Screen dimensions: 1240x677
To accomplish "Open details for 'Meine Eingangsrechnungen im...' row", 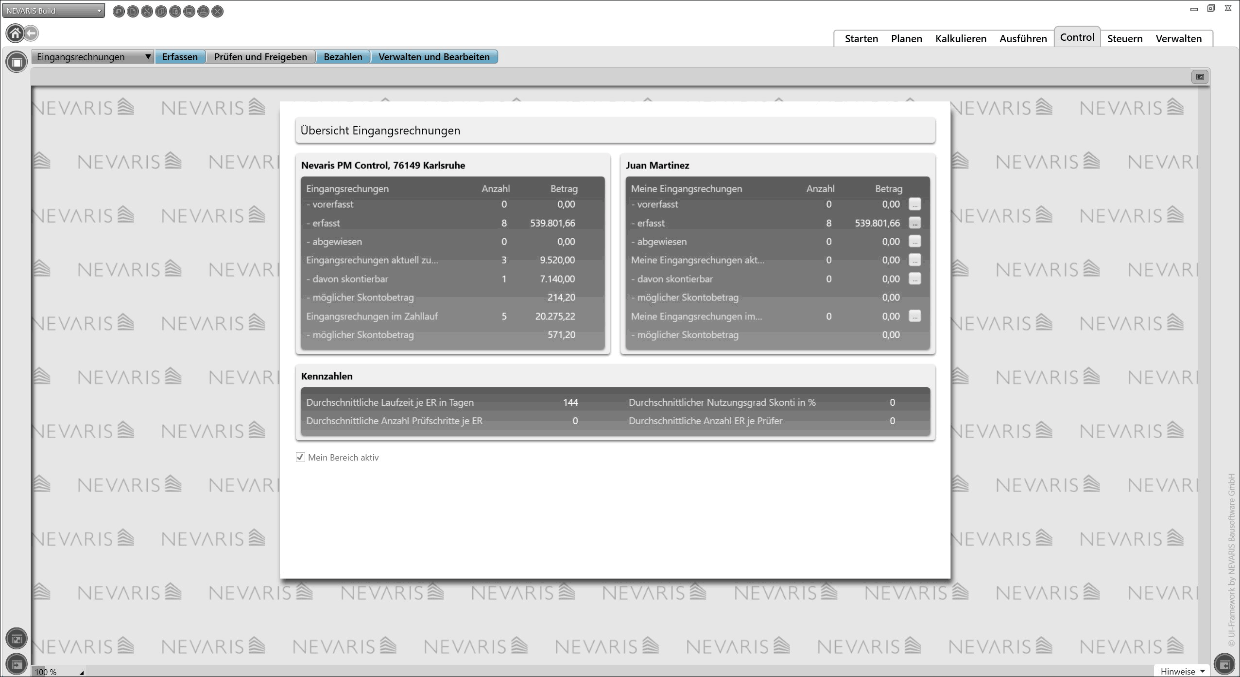I will point(915,316).
